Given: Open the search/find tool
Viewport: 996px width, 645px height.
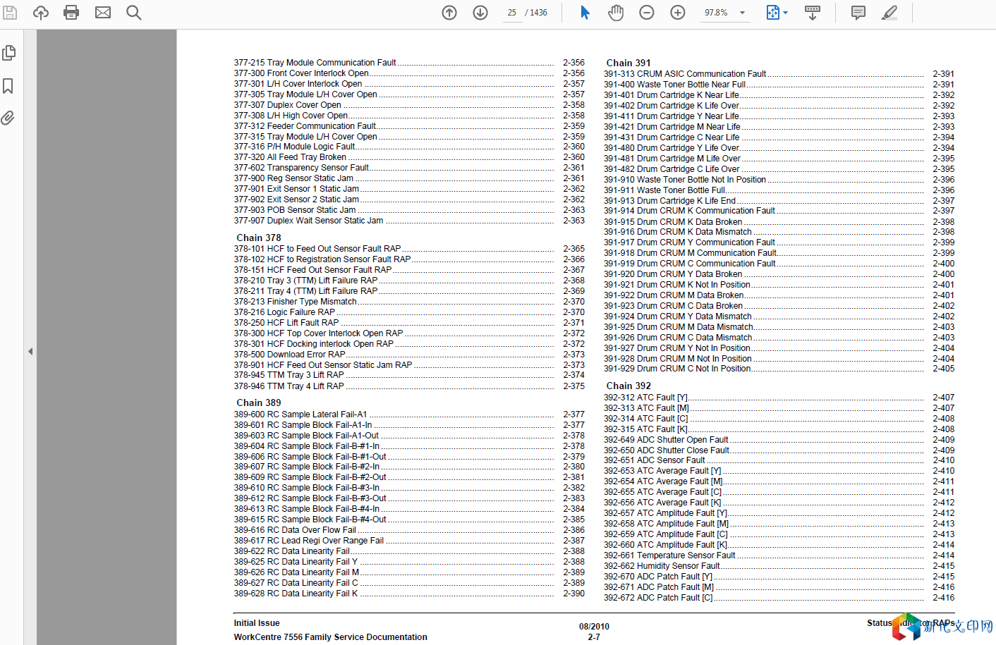Looking at the screenshot, I should pos(133,13).
